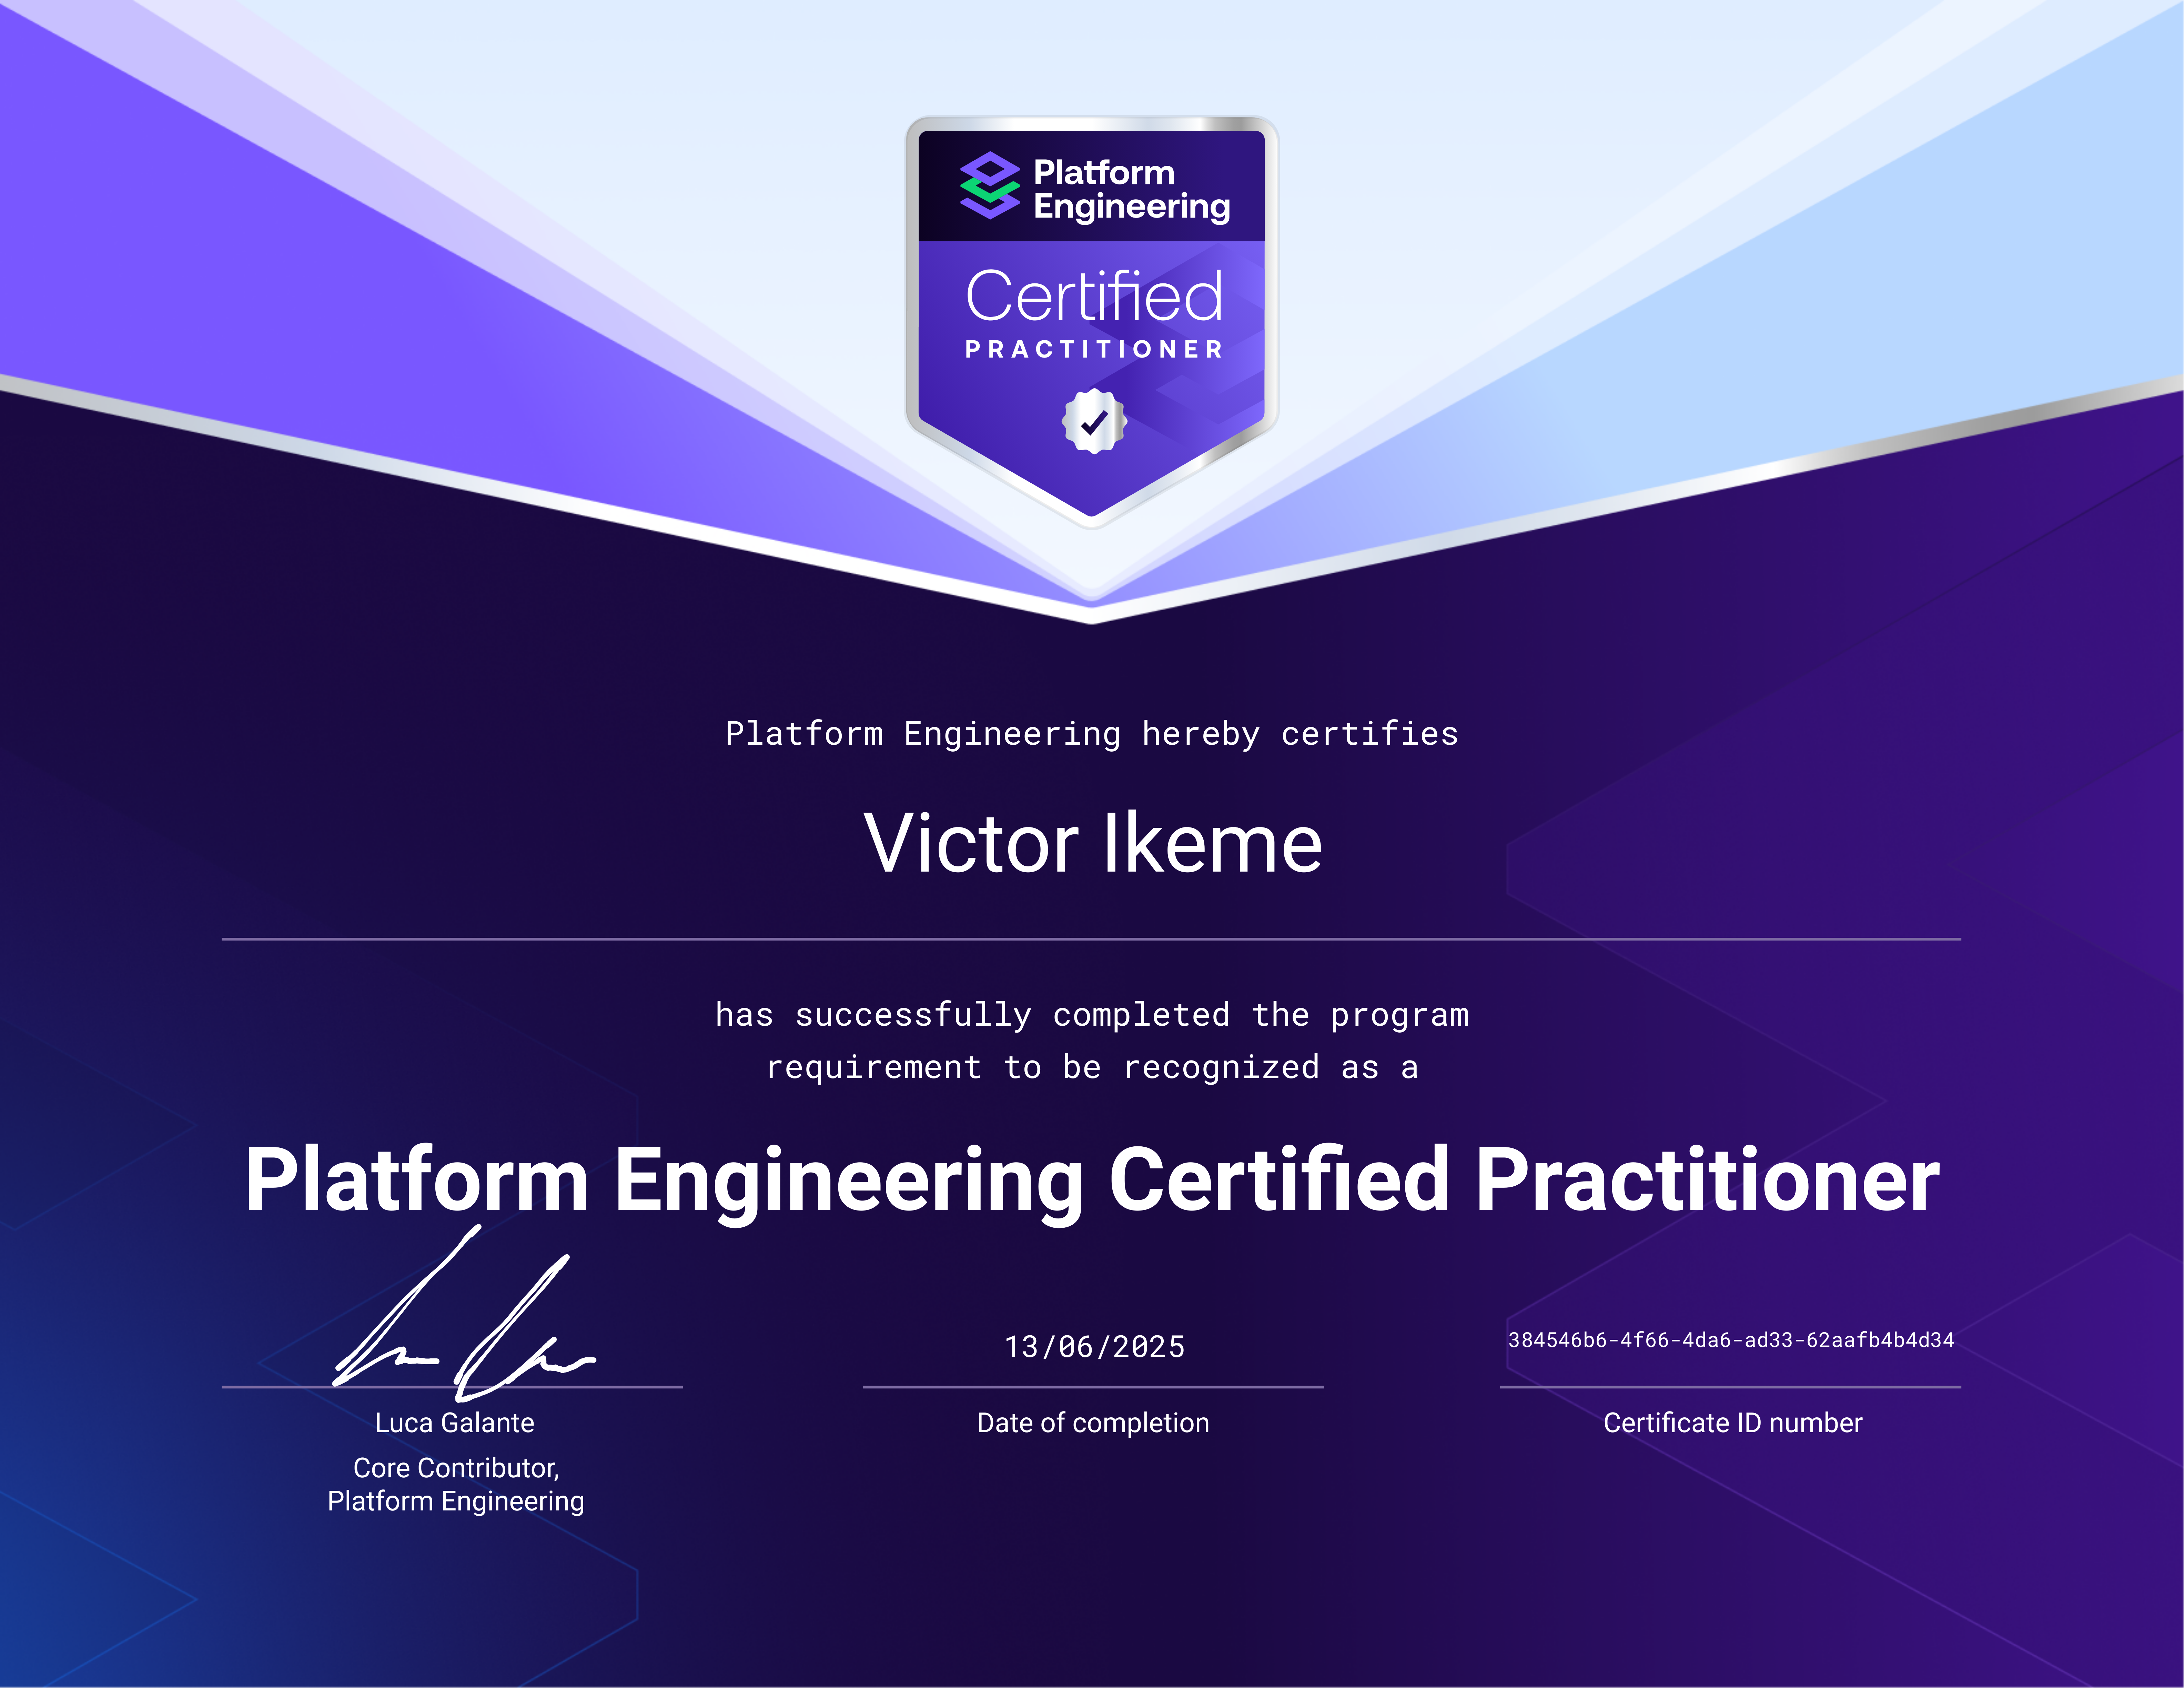Click the signer name 'Luca Galante'
This screenshot has height=1688, width=2184.
coord(455,1423)
